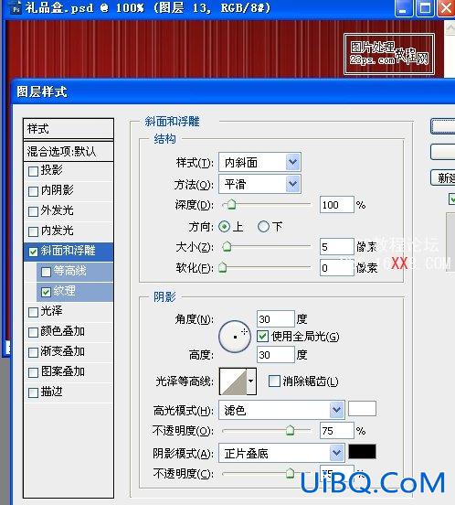Click the angle dial light direction control
The width and height of the screenshot is (455, 505).
tap(235, 337)
